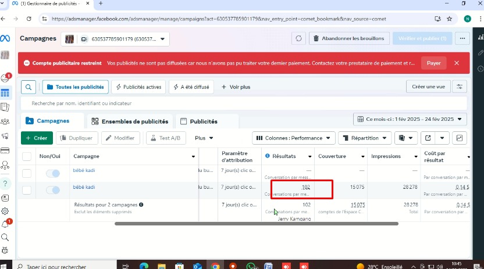Open the notifications bell with badge

[5, 225]
